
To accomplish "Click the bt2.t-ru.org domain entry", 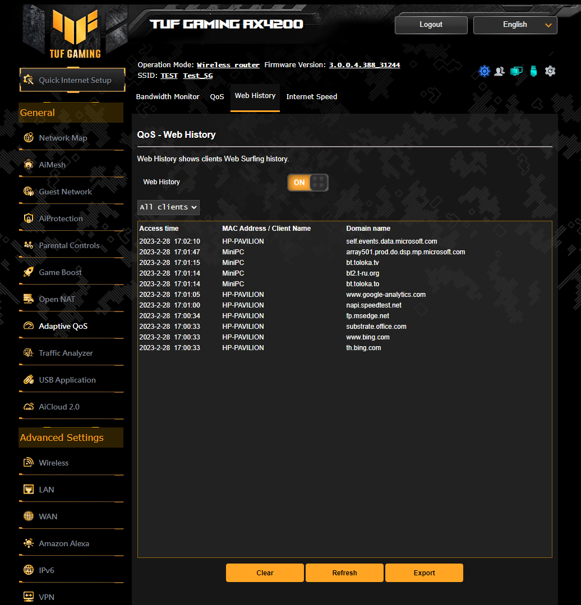I will [362, 273].
